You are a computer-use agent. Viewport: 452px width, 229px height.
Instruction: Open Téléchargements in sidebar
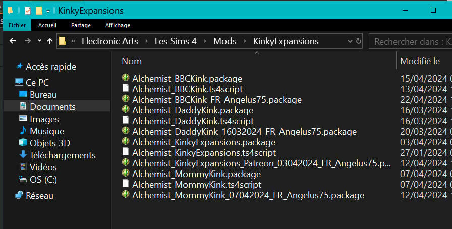[x=63, y=155]
